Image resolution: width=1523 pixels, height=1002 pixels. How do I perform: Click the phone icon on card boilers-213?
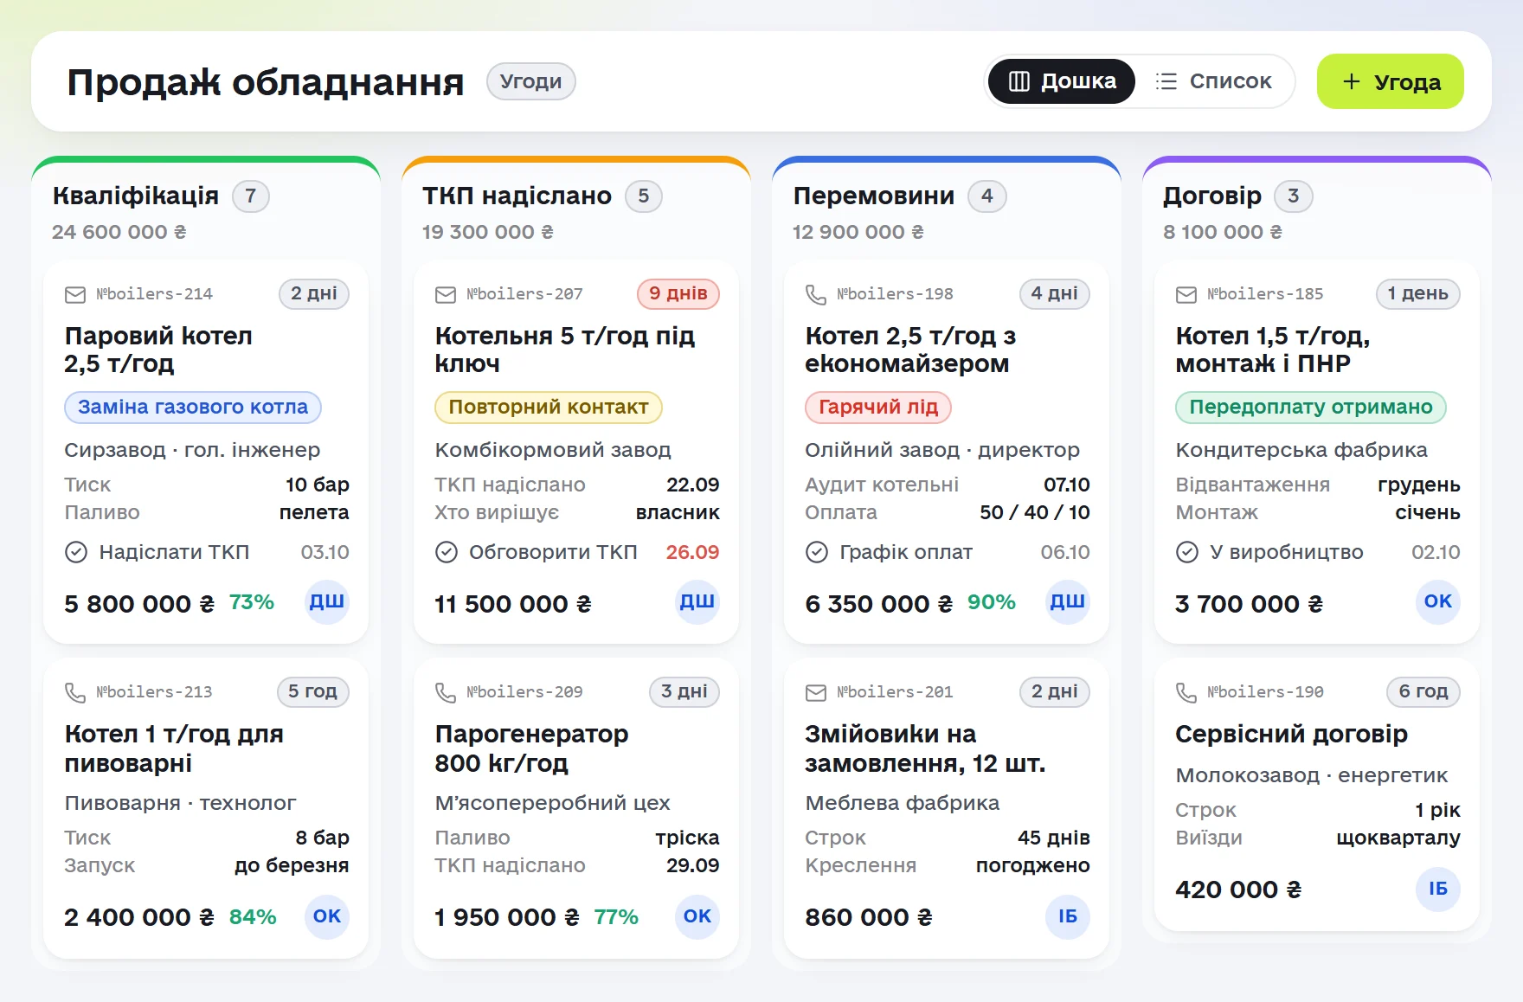[75, 692]
